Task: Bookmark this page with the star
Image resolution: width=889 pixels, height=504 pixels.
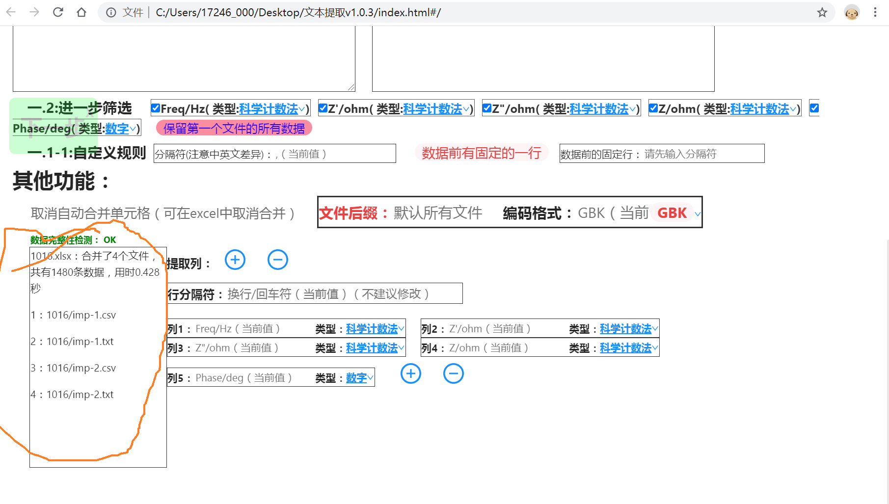Action: [822, 12]
